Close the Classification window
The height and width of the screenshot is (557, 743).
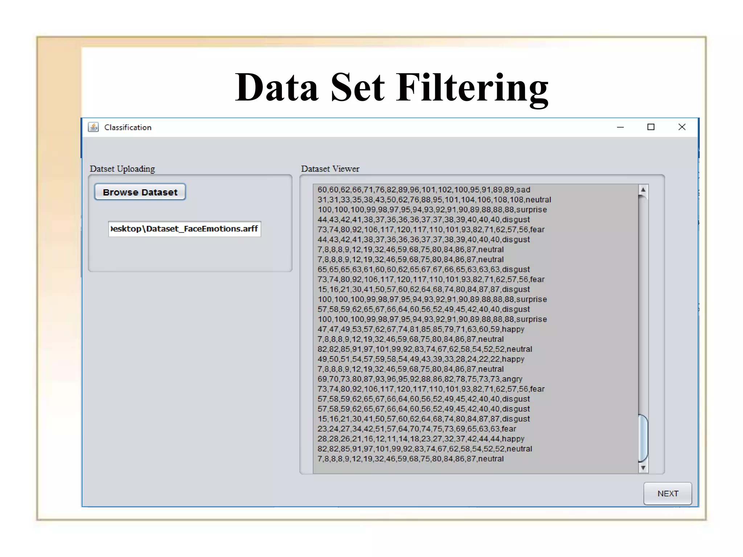682,127
